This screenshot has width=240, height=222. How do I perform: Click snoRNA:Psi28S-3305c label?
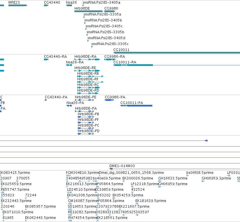(110, 44)
